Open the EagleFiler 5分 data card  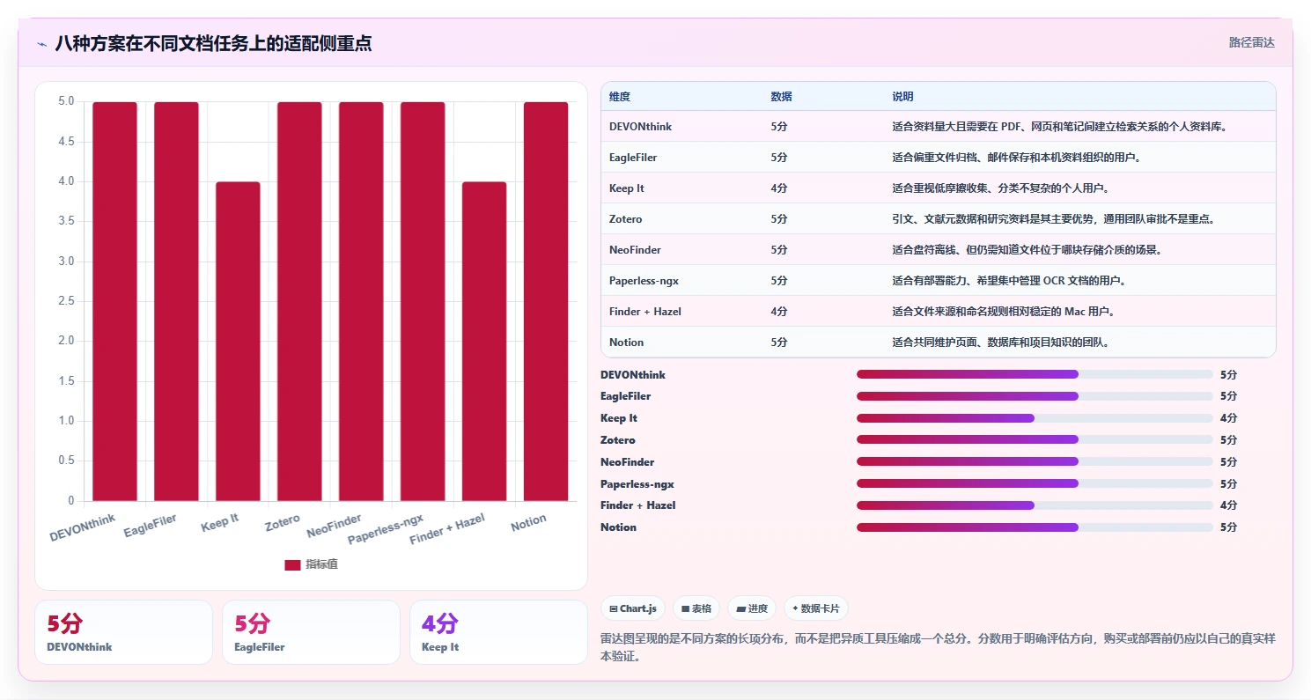311,632
